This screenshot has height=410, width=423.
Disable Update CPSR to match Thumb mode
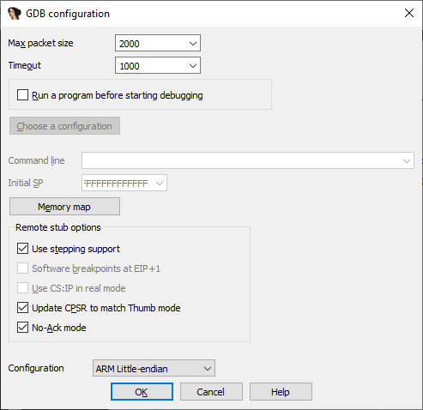click(22, 308)
